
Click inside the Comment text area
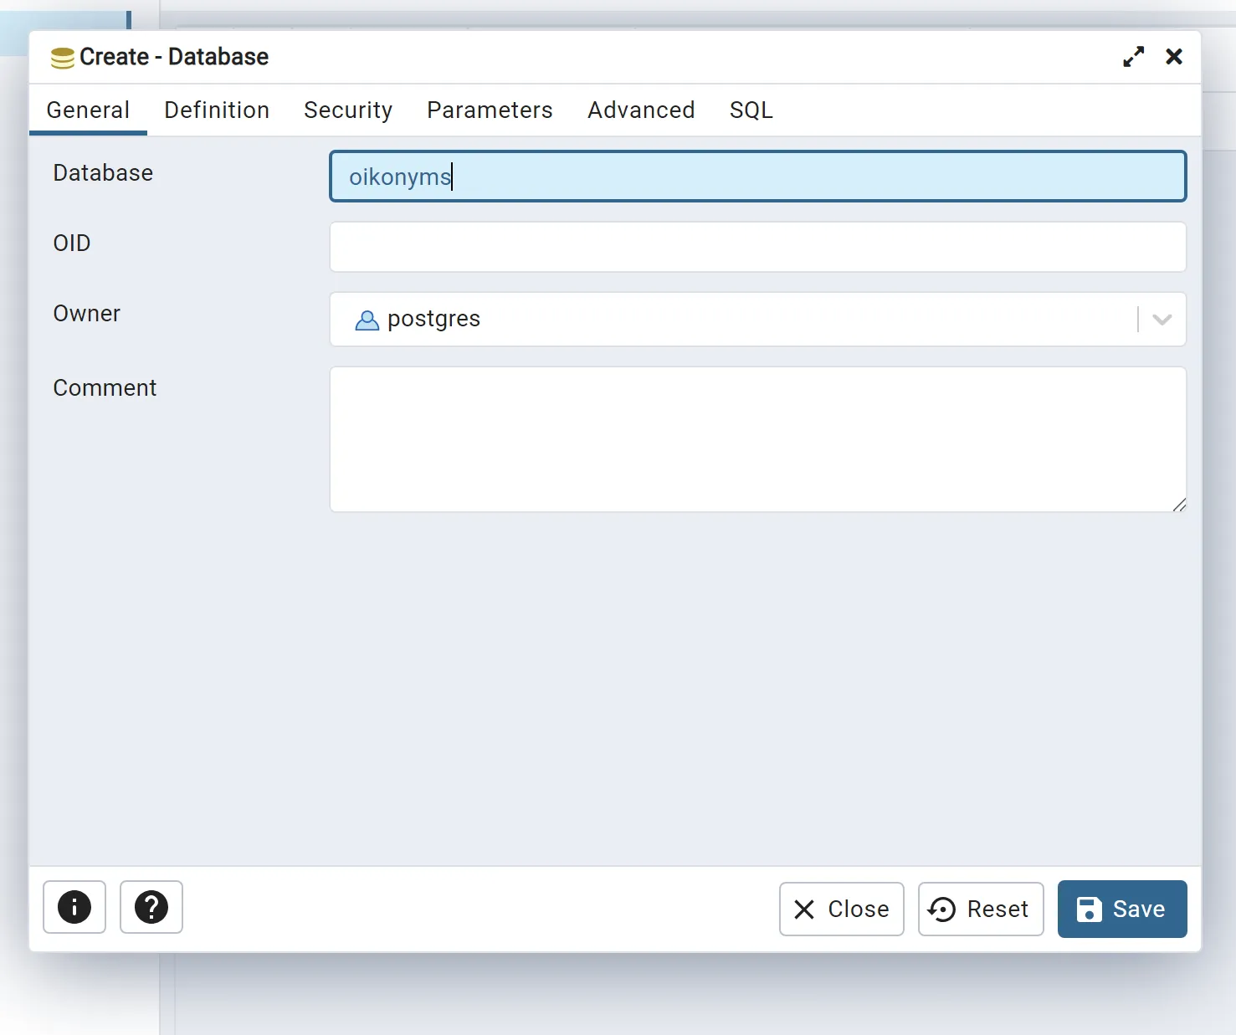(x=757, y=438)
